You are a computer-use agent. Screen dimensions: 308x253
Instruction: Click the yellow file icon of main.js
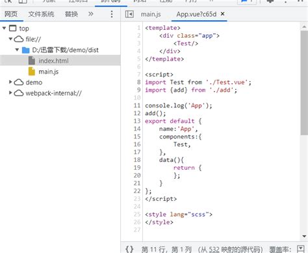[x=32, y=72]
